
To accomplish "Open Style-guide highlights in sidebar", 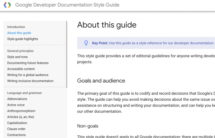I will pyautogui.click(x=23, y=39).
